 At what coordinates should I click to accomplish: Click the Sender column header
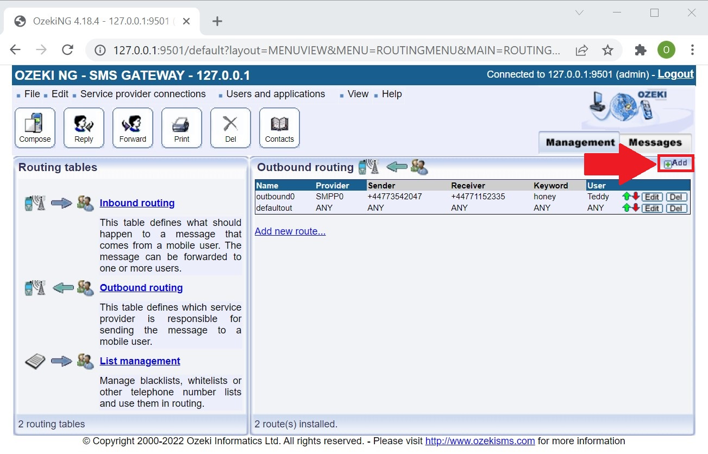tap(409, 186)
